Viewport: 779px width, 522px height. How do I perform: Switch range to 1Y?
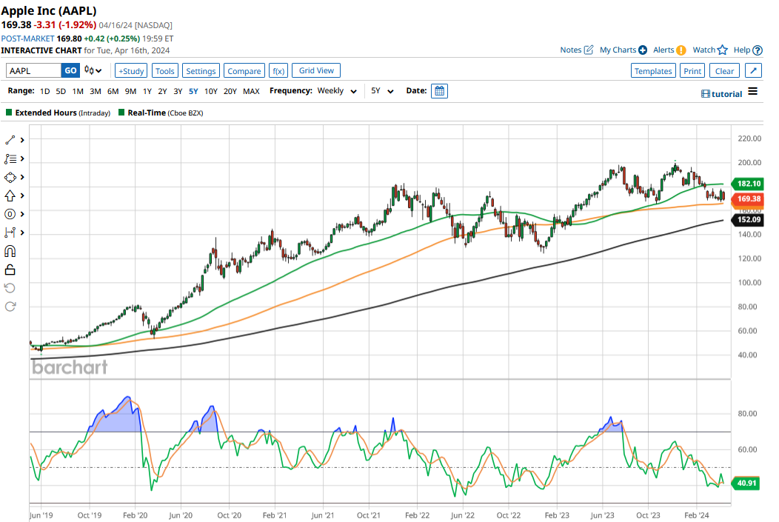(x=147, y=91)
